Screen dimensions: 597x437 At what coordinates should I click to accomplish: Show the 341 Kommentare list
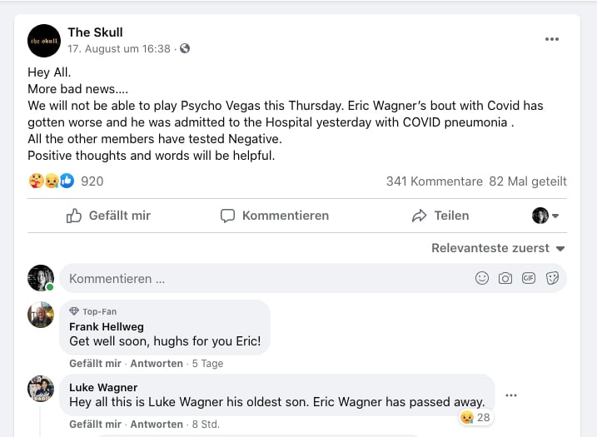(x=434, y=181)
